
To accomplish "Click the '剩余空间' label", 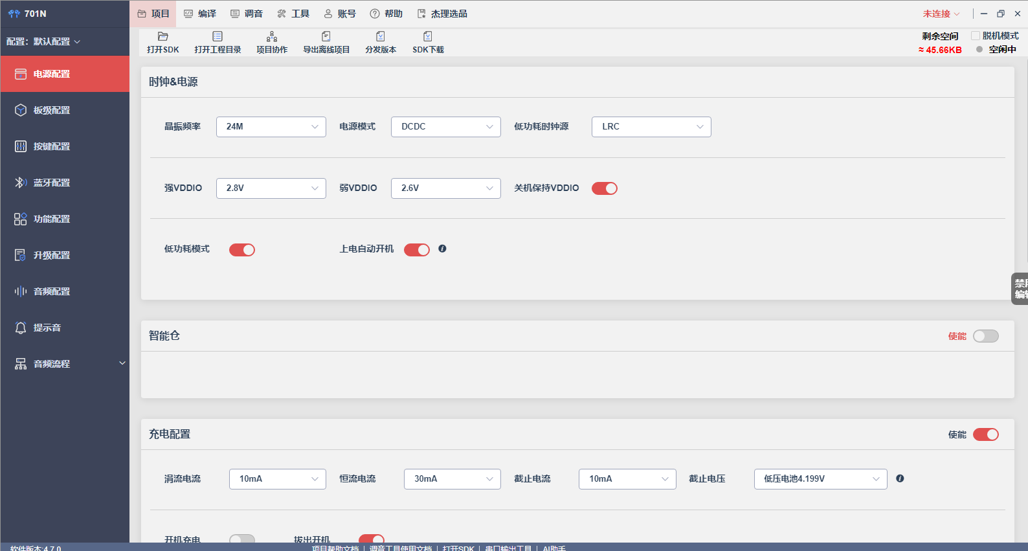I will click(940, 36).
